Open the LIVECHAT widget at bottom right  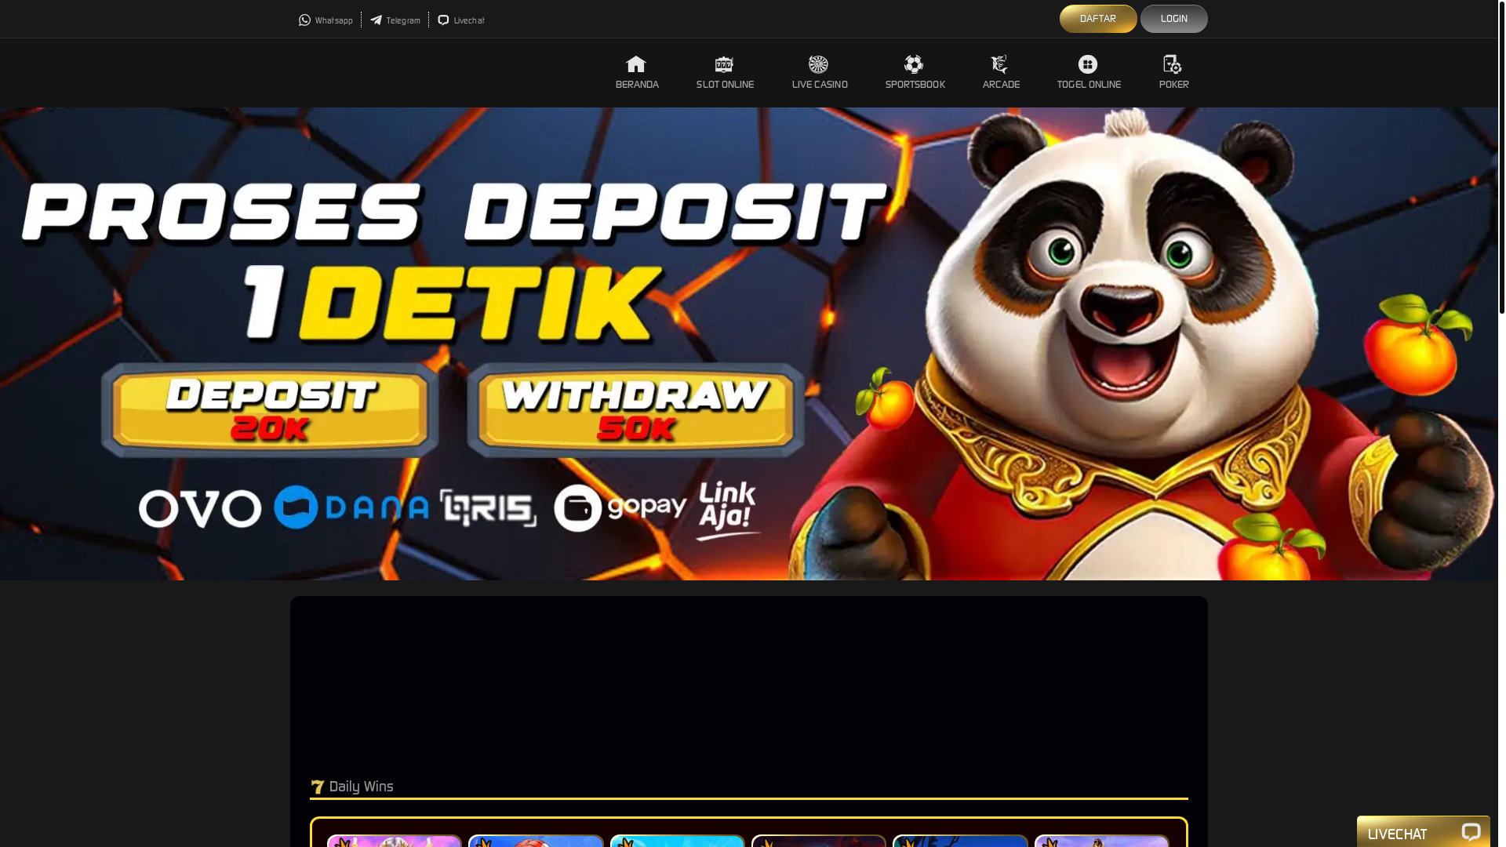1423,832
